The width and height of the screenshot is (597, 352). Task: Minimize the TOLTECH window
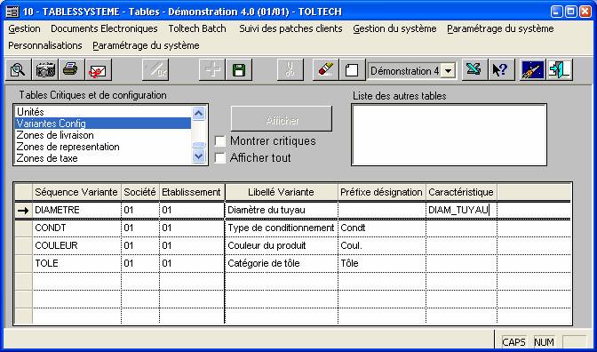click(x=557, y=12)
